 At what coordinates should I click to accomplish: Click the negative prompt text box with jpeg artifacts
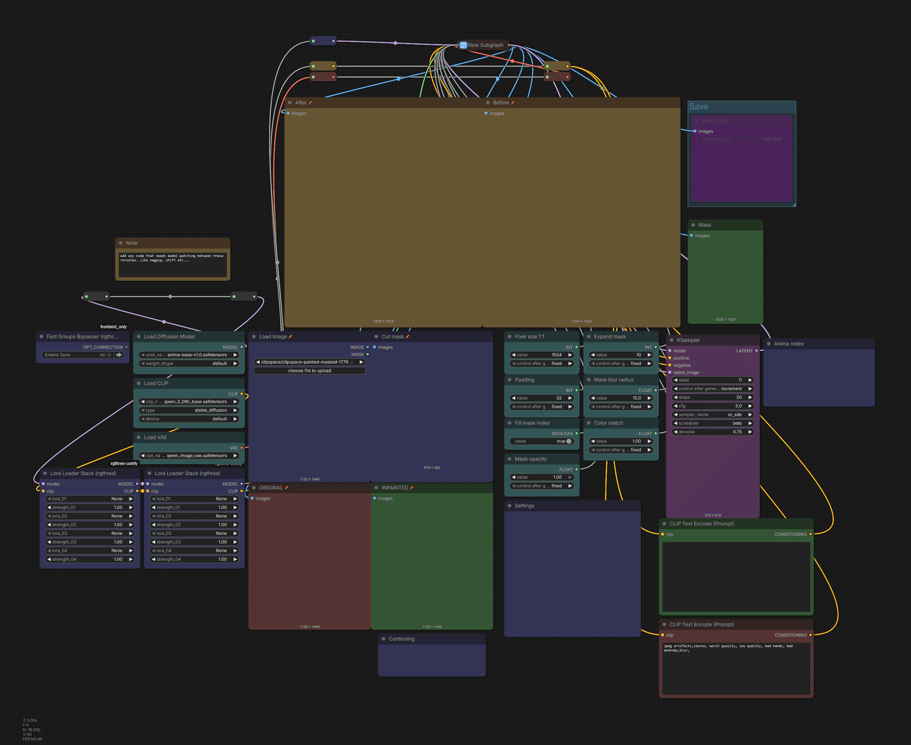tap(736, 668)
